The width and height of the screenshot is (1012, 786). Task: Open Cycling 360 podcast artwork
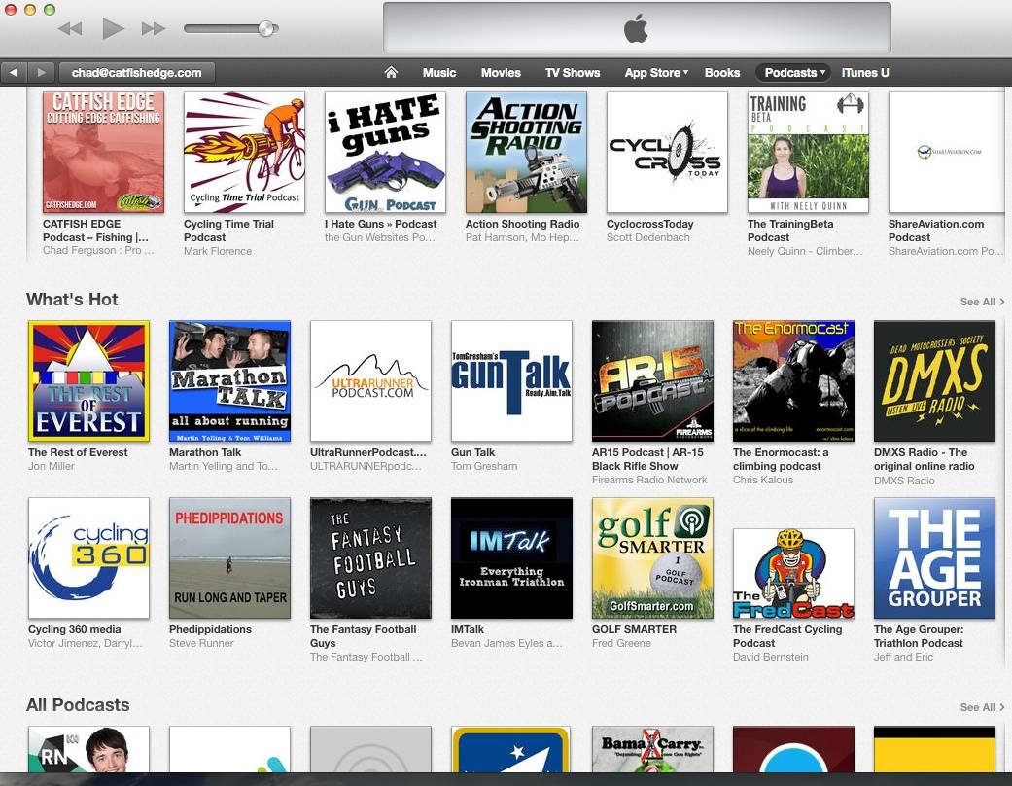click(89, 558)
